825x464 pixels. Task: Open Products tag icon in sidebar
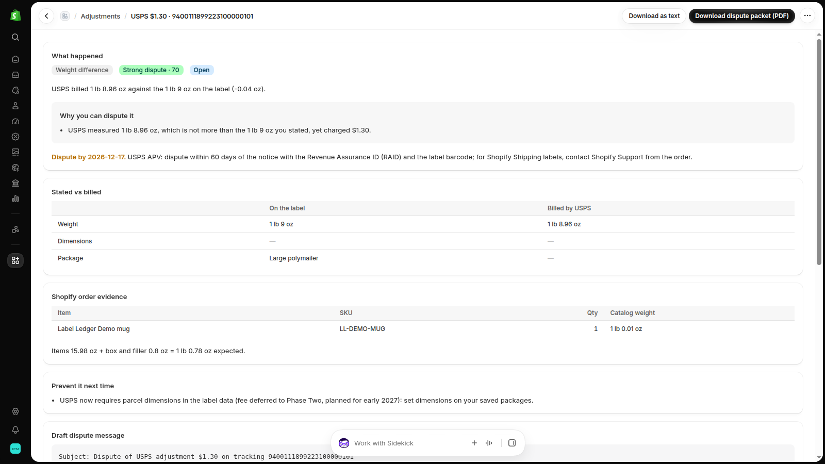coord(15,90)
